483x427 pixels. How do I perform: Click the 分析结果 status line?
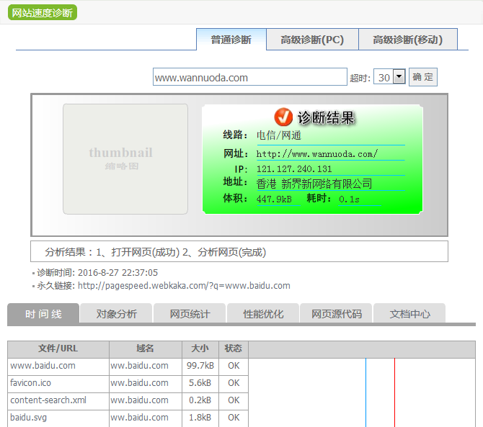[239, 251]
